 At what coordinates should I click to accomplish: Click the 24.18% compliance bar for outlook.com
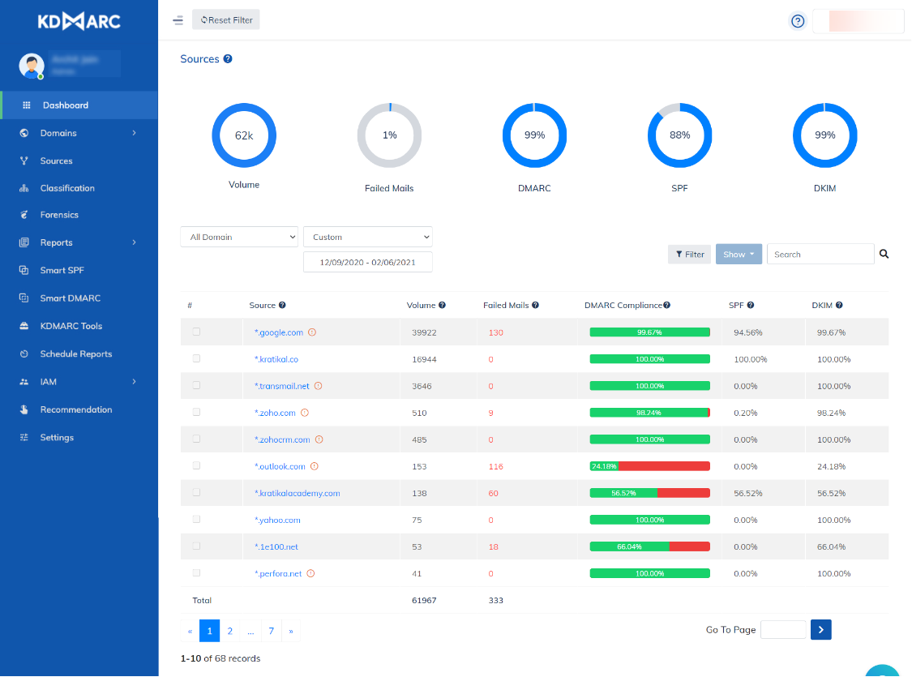tap(649, 466)
